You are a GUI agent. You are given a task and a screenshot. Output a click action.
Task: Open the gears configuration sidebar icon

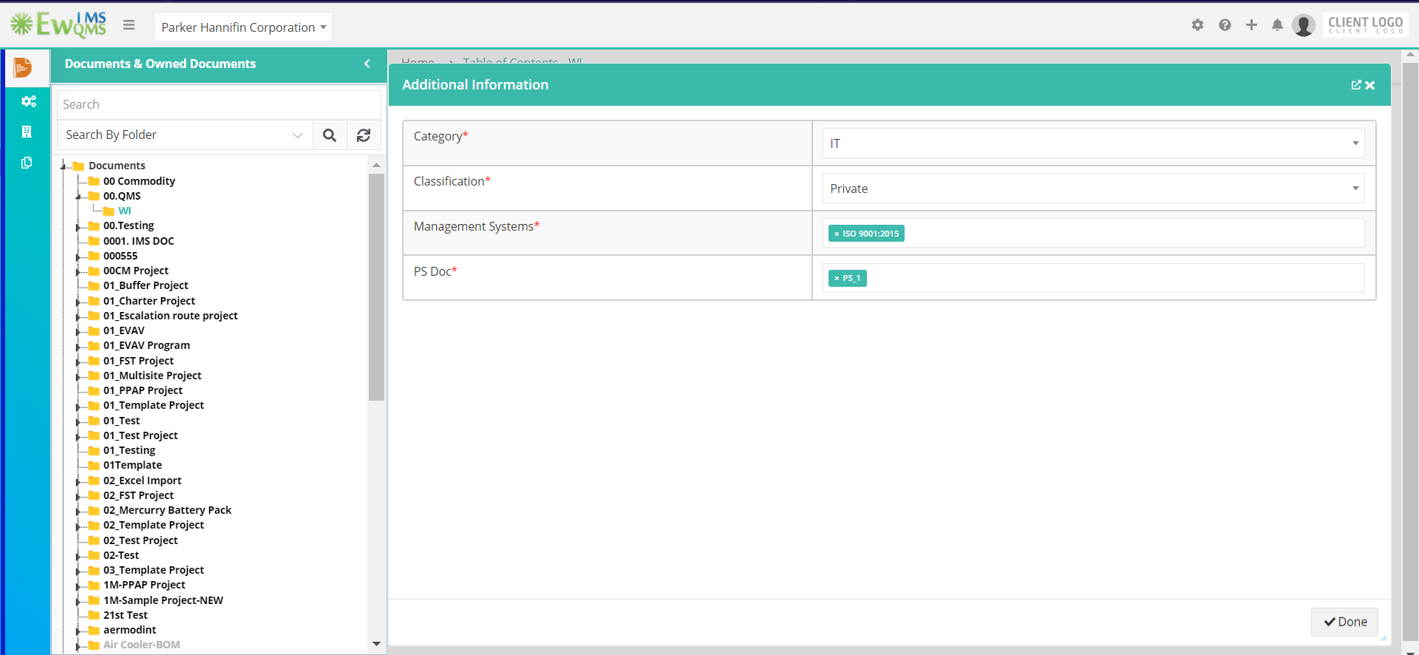pos(28,101)
